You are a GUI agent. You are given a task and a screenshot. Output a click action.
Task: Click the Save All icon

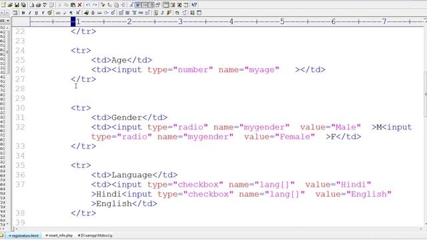(x=23, y=5)
